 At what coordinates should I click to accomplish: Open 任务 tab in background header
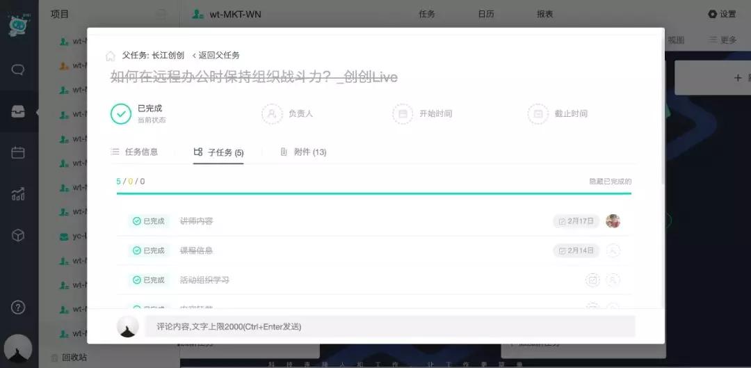coord(427,14)
